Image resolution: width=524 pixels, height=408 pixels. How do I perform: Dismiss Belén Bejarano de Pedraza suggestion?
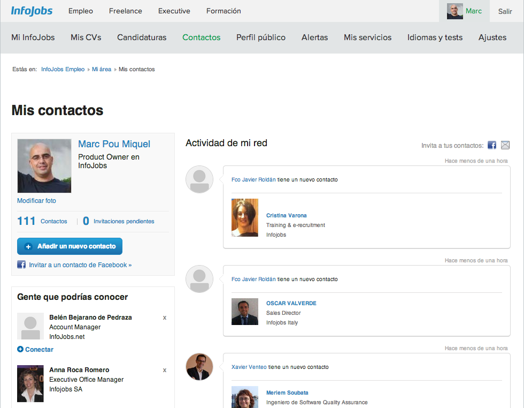point(165,318)
